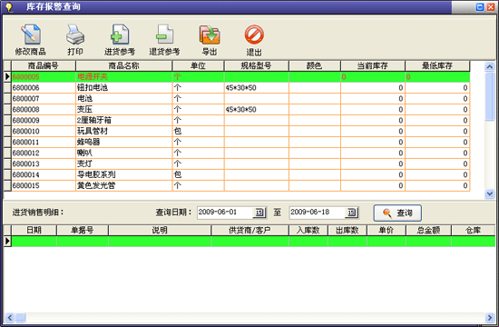The width and height of the screenshot is (499, 327).
Task: Click the product list scroll-down arrow
Action: tap(489, 193)
